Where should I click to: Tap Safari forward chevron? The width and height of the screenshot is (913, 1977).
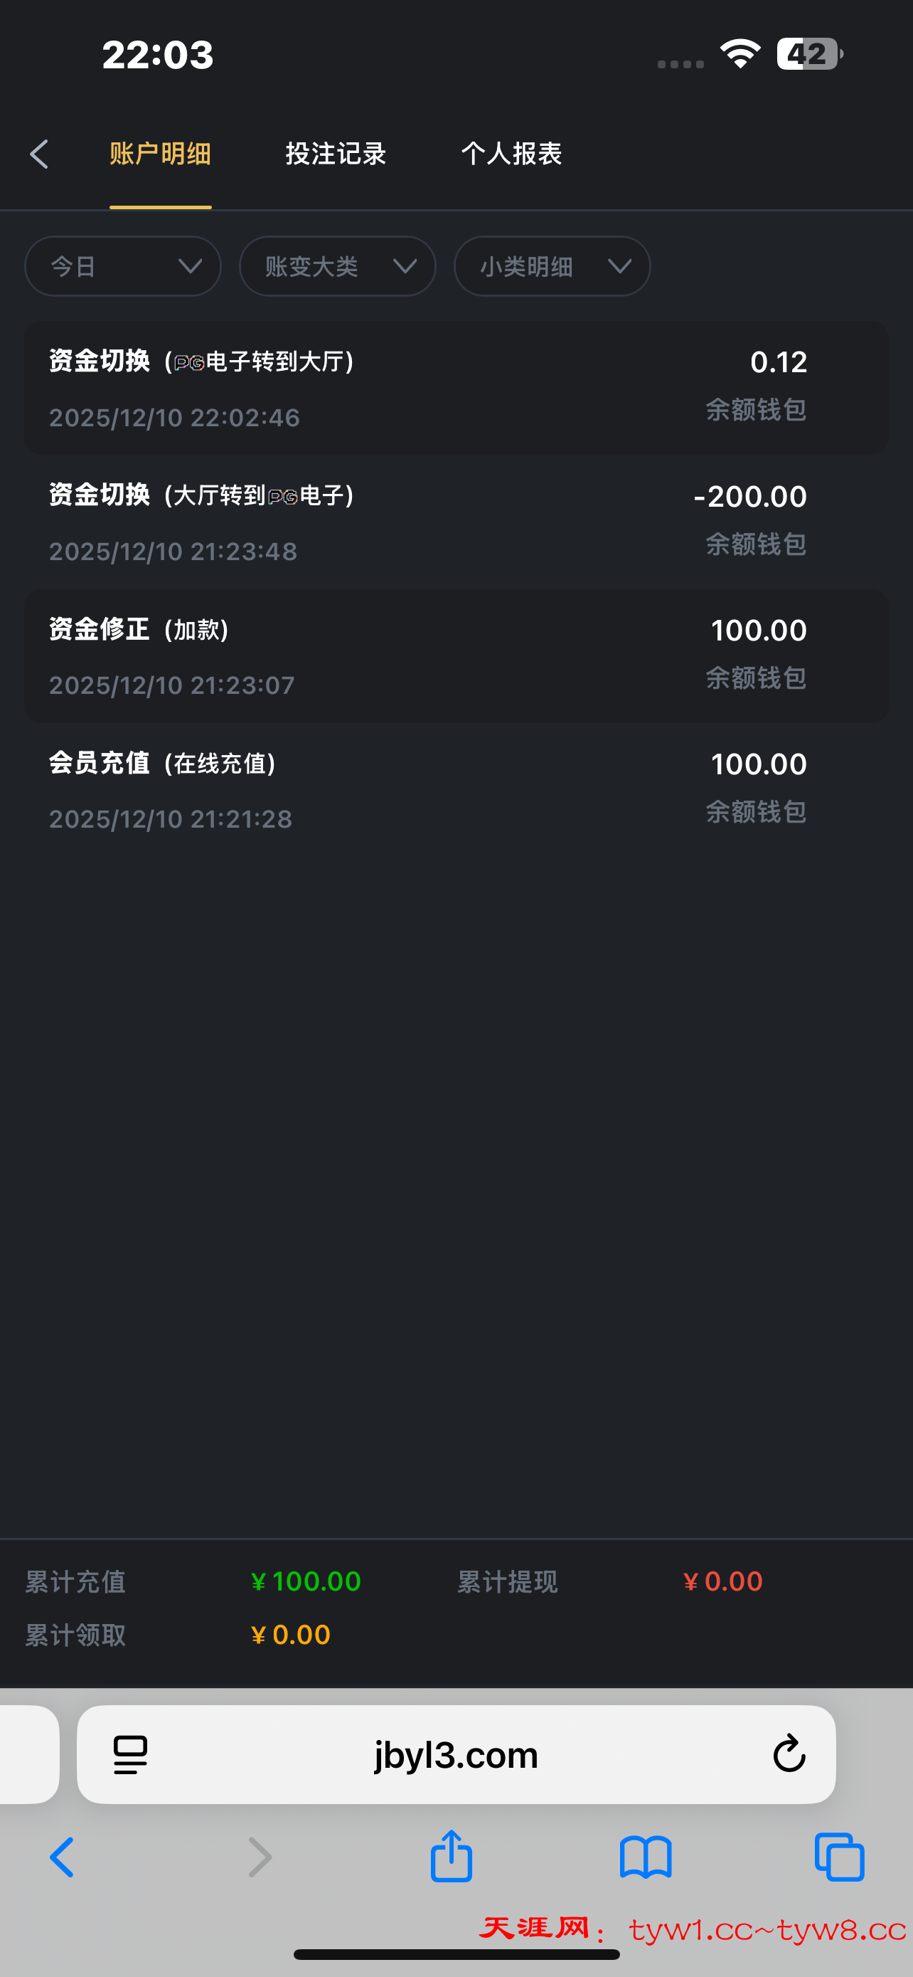pos(260,1857)
